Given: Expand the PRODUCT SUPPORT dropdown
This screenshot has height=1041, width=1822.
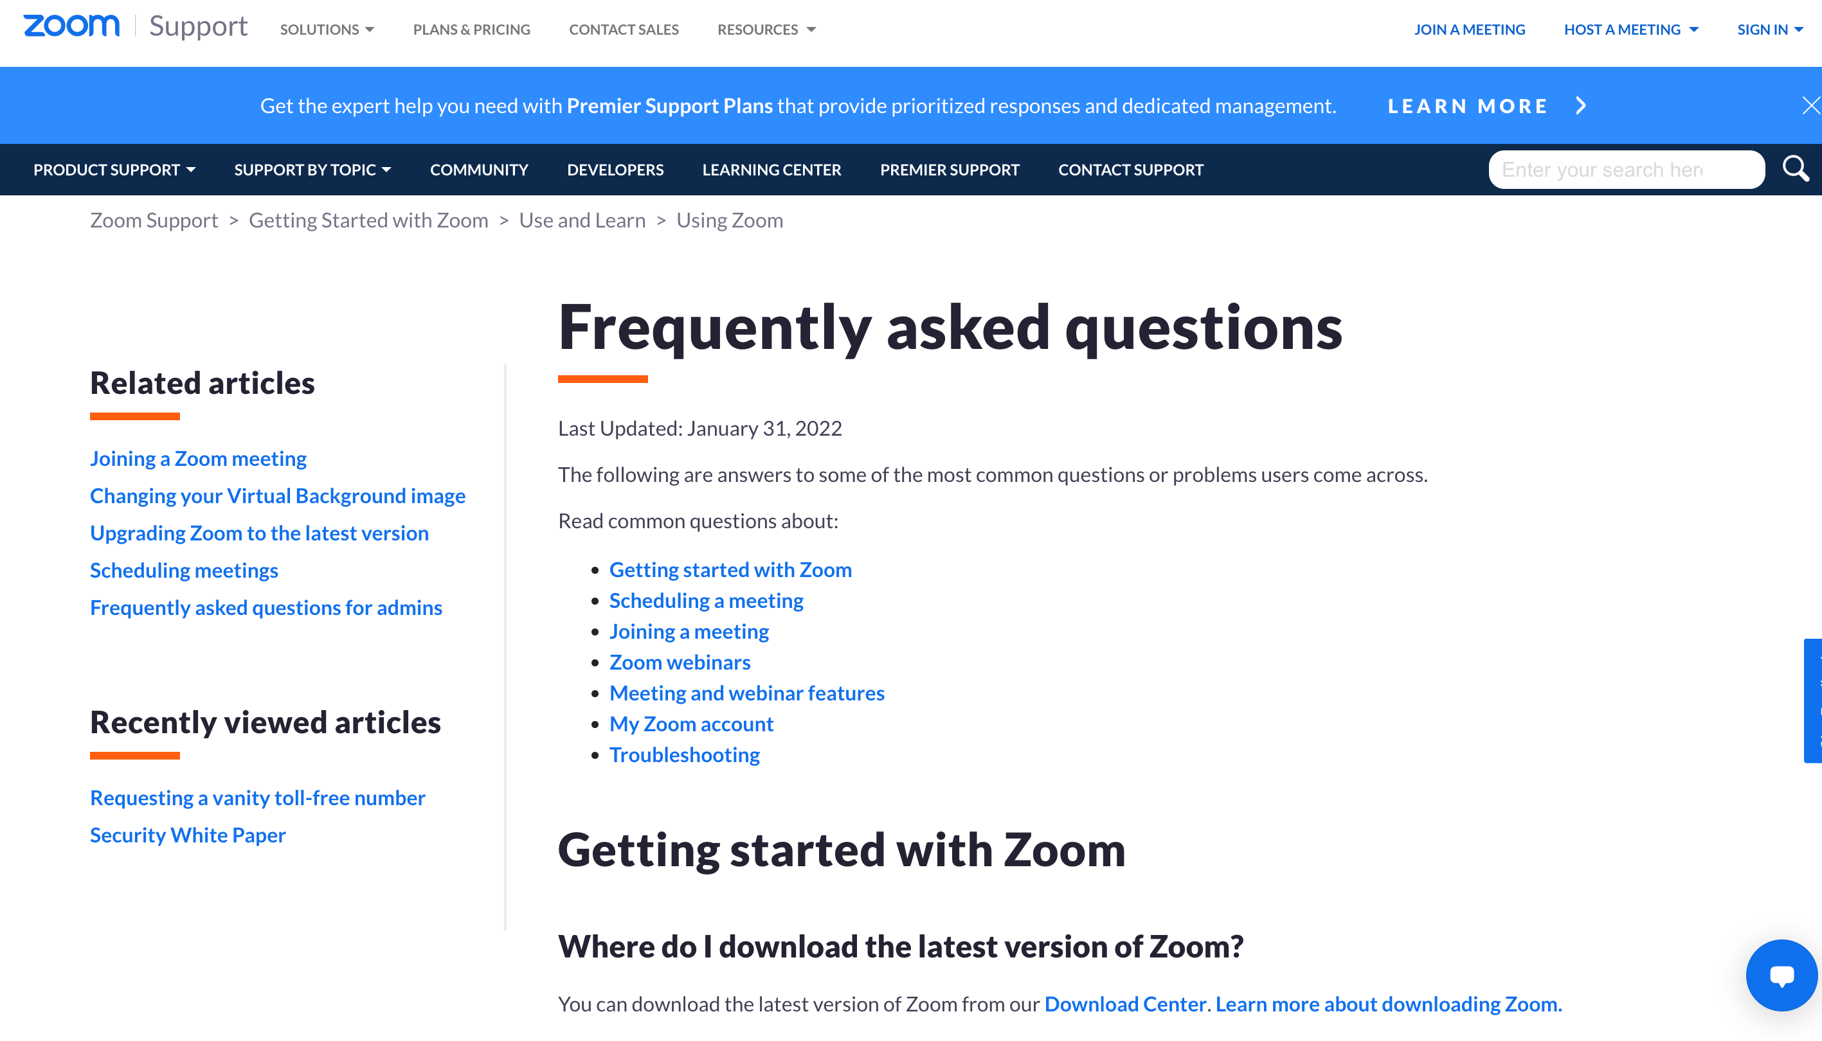Looking at the screenshot, I should [114, 169].
